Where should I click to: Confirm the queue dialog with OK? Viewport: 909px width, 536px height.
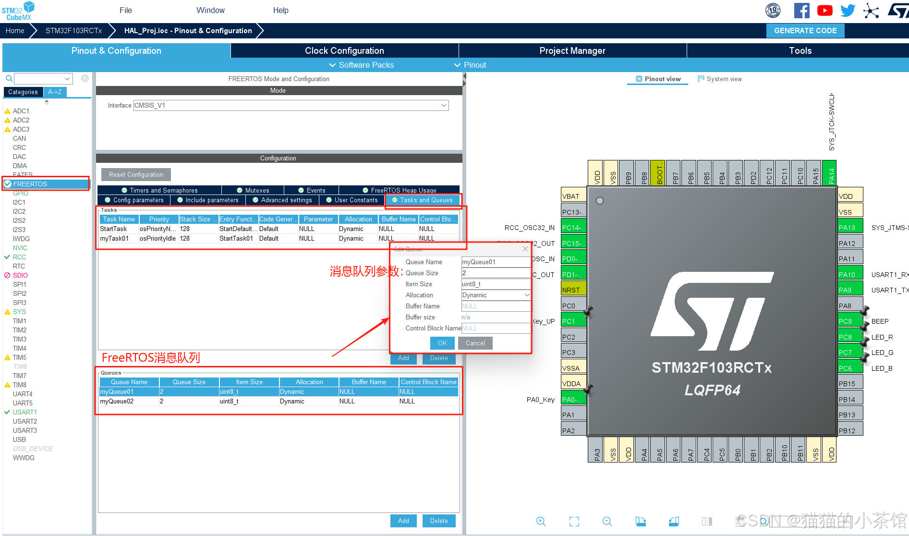(x=442, y=343)
